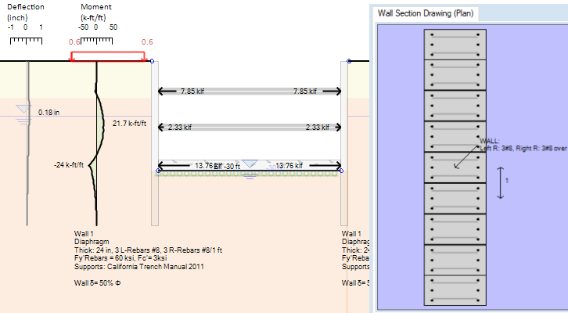This screenshot has height=313, width=568.
Task: Select the top wall panel in plan drawing
Action: coord(455,45)
